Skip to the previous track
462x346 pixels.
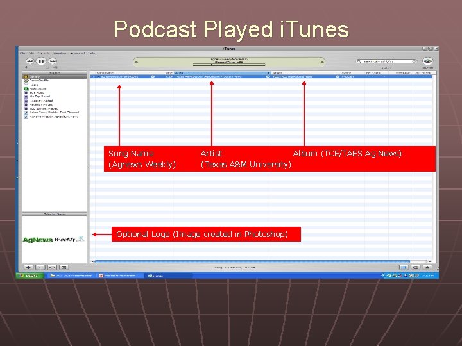click(x=30, y=62)
